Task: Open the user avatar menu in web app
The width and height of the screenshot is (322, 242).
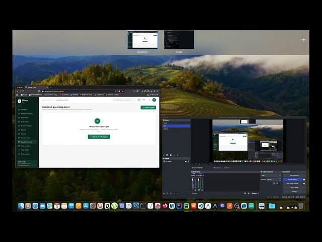Action: point(154,100)
